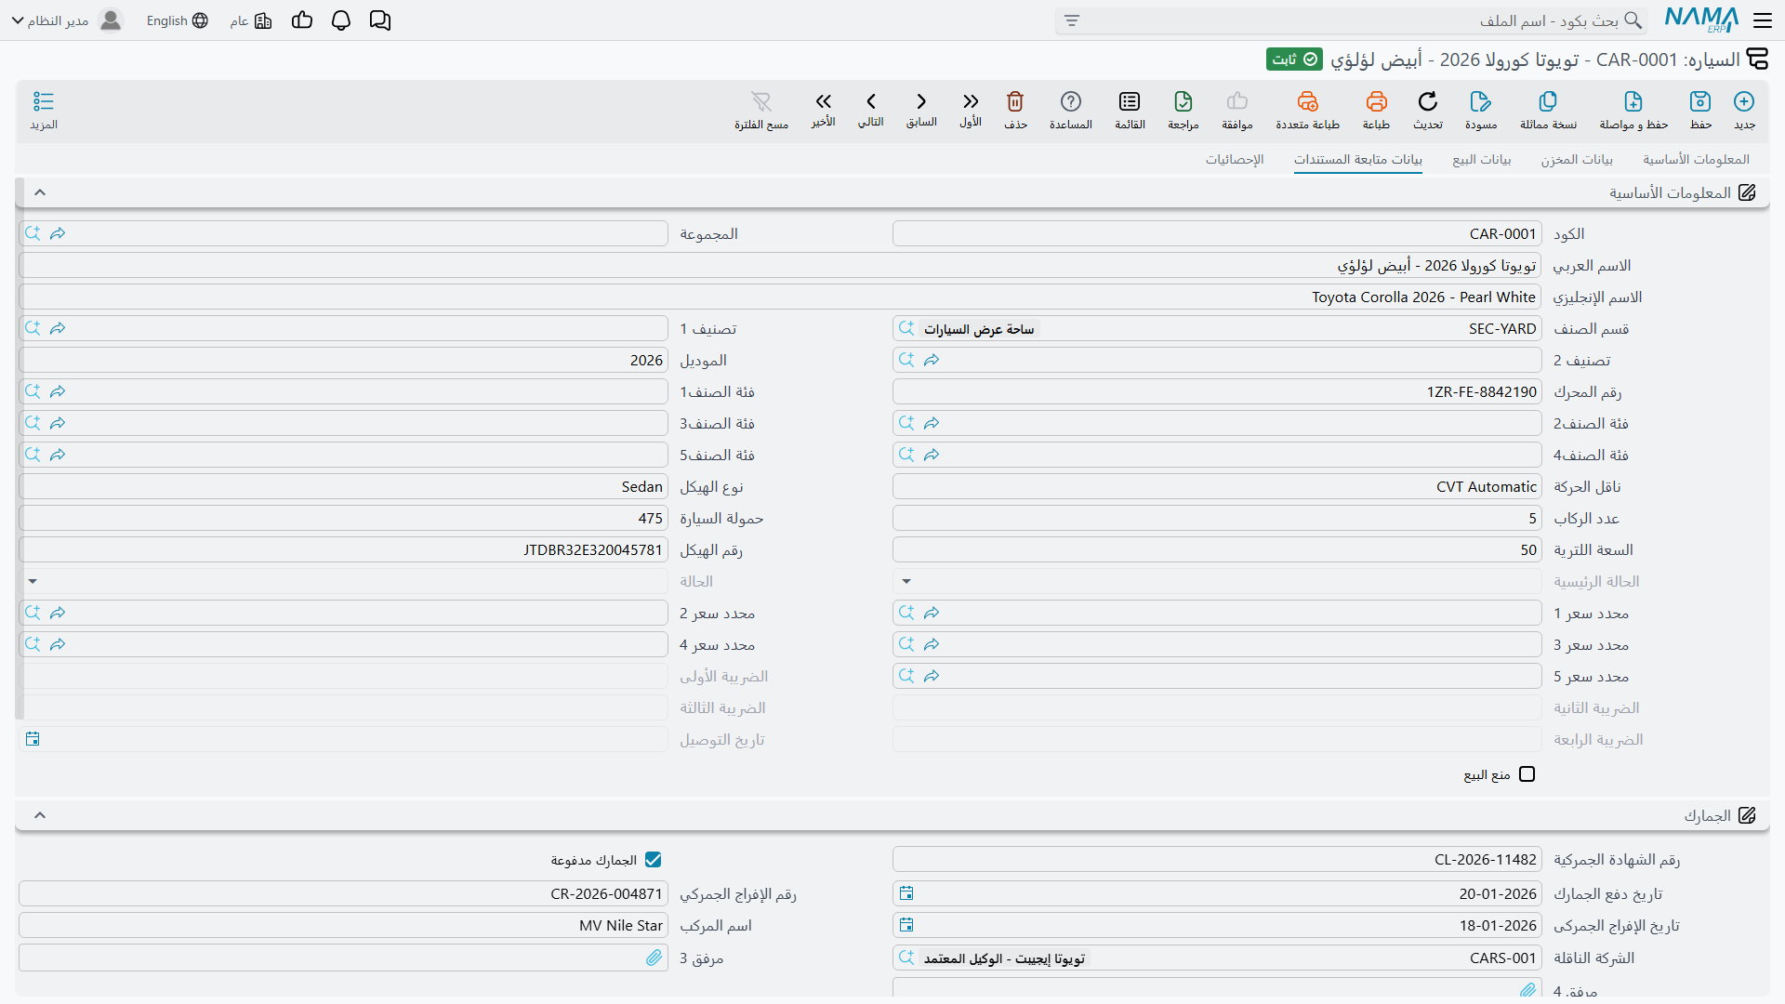The height and width of the screenshot is (1004, 1785).
Task: Click lookup icon in الشركة الناقلة field
Action: click(906, 958)
